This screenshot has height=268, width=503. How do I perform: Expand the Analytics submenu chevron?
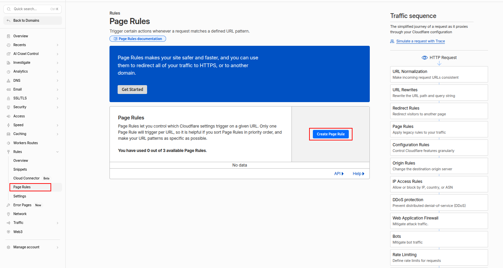pyautogui.click(x=57, y=72)
